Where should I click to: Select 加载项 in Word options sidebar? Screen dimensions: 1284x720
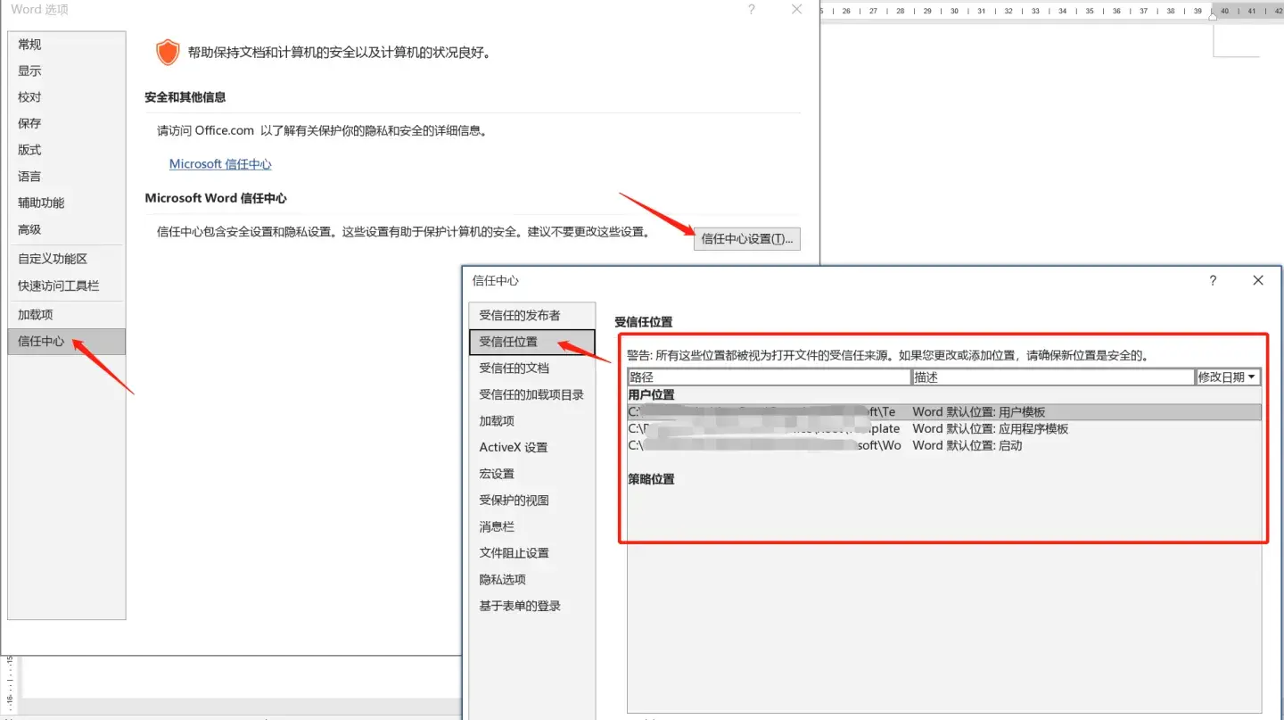[x=66, y=315]
